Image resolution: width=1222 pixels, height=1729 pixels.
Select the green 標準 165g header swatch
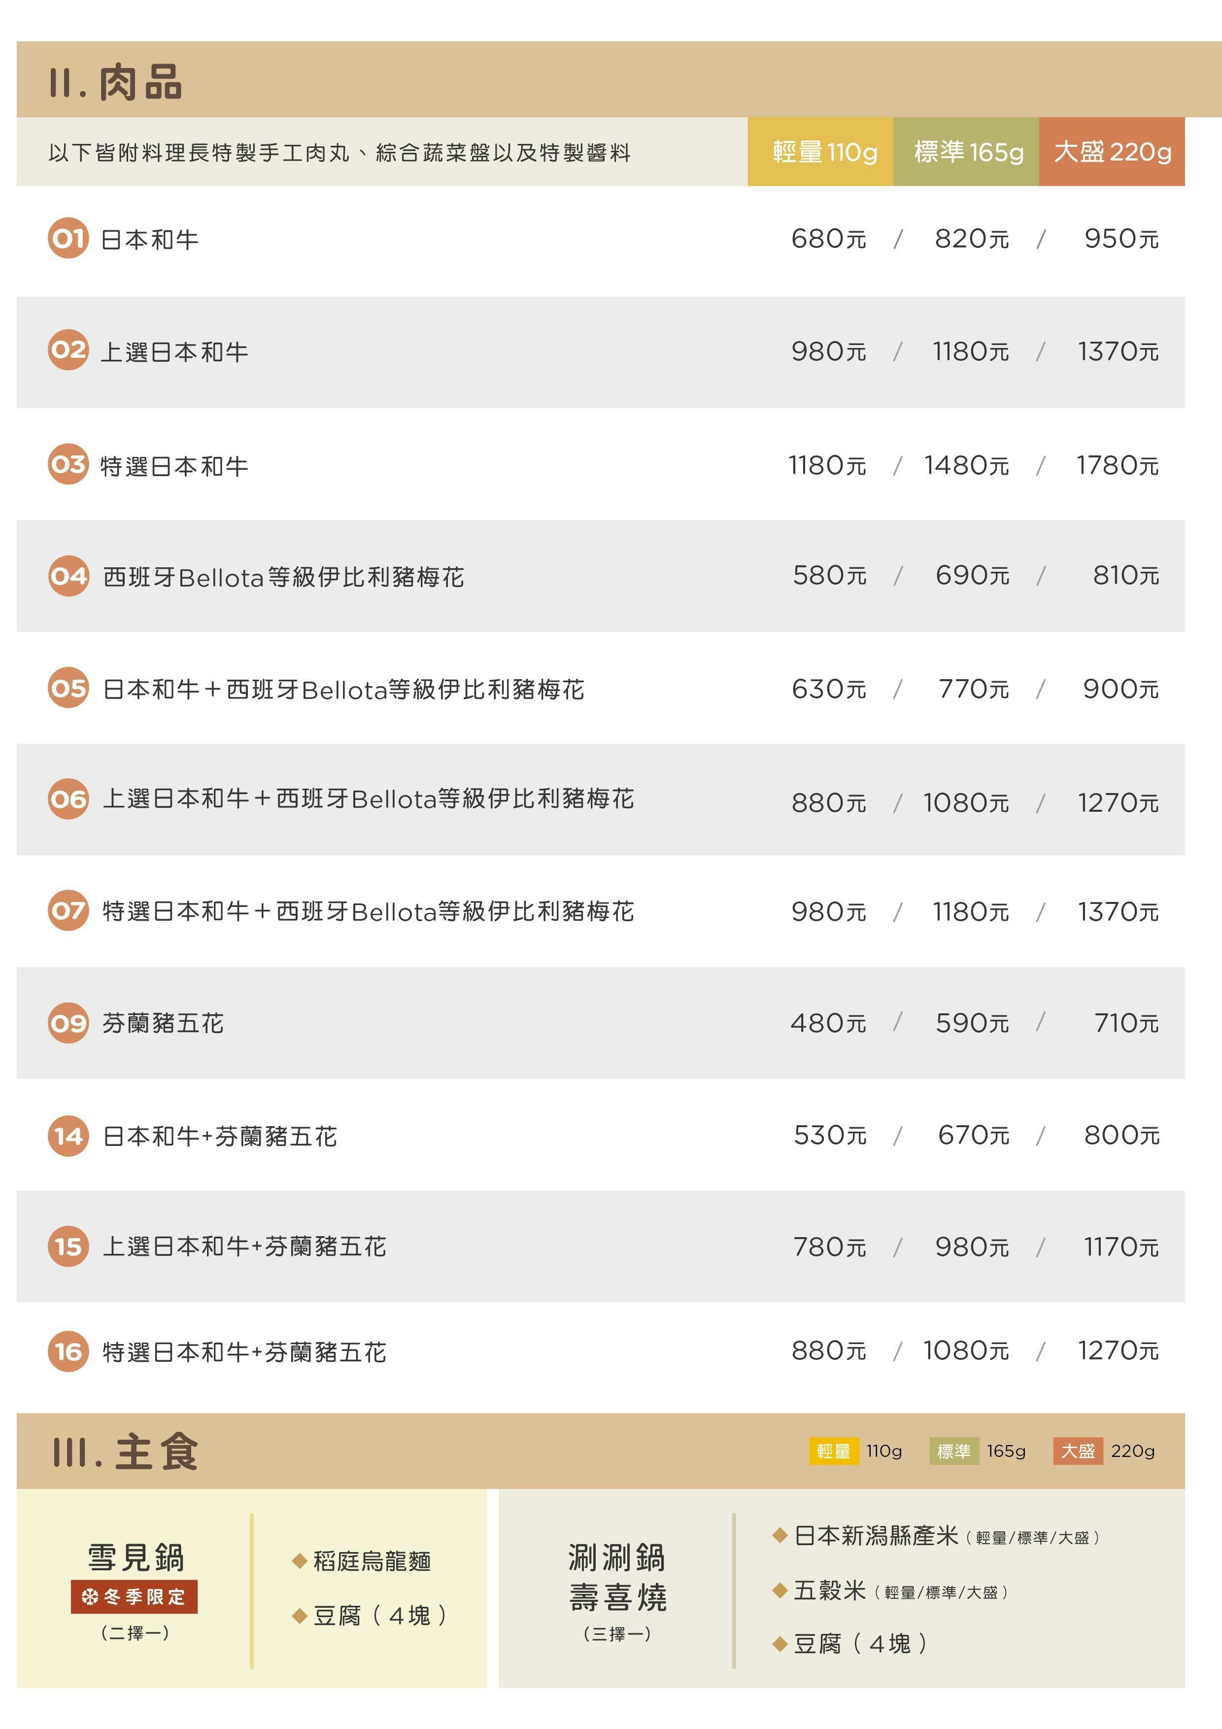pos(966,152)
